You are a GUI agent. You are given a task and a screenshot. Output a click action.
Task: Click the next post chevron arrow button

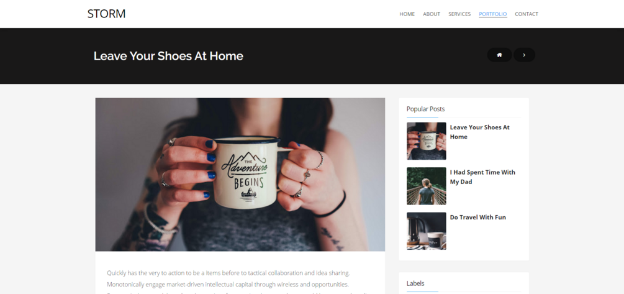click(524, 55)
